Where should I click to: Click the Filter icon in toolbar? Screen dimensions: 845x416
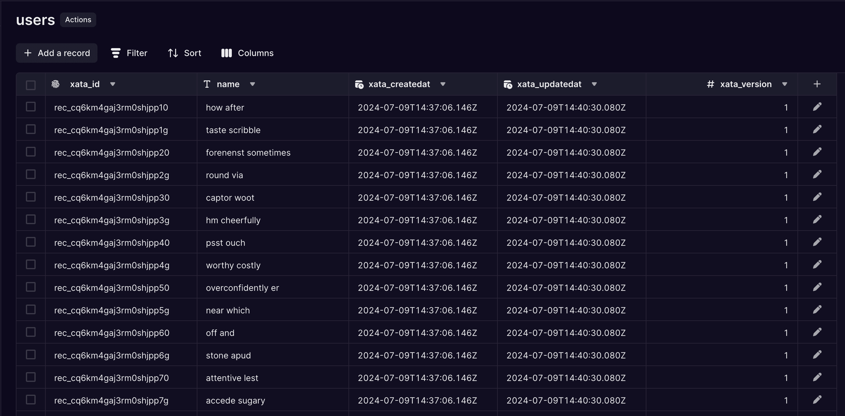click(x=115, y=53)
